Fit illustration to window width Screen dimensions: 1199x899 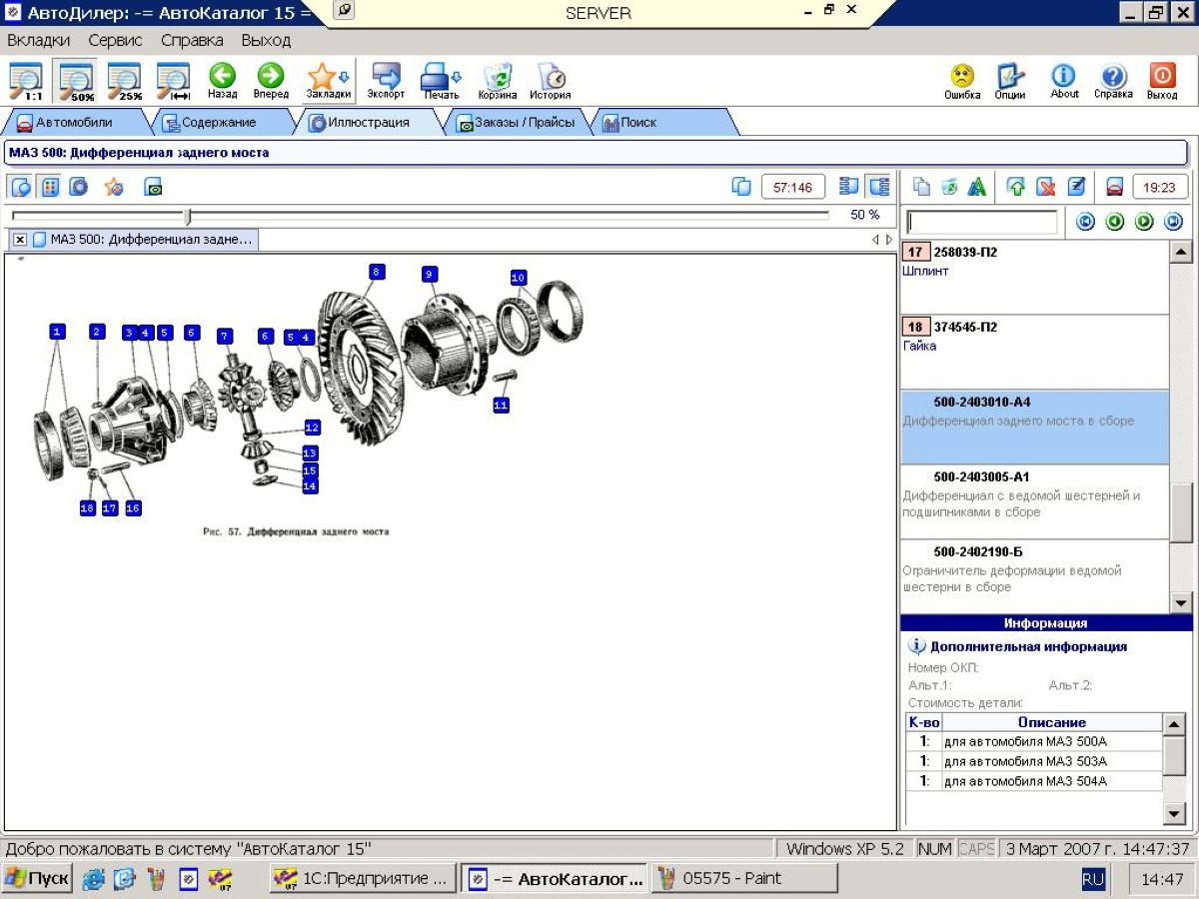pos(174,81)
